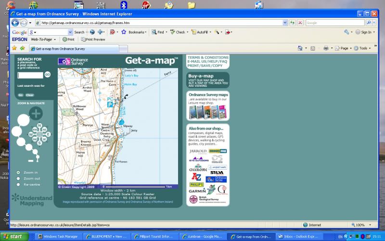The height and width of the screenshot is (241, 385).
Task: Set the zoom level to the largest circle
Action: coord(24,120)
